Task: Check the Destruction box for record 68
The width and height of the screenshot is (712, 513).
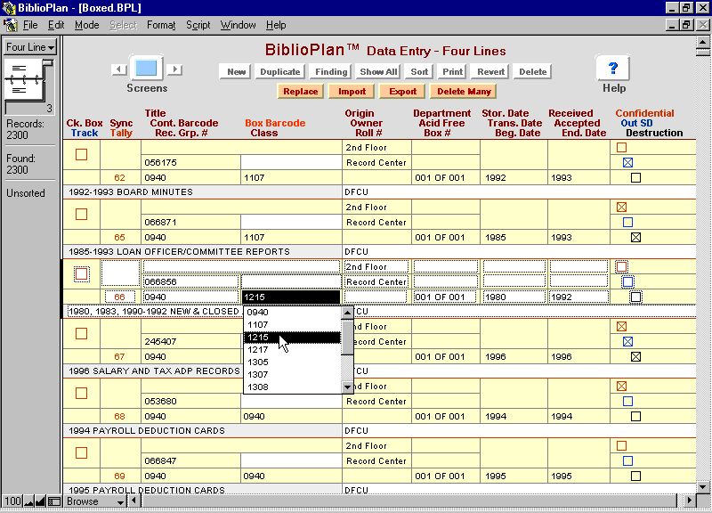Action: pyautogui.click(x=635, y=416)
